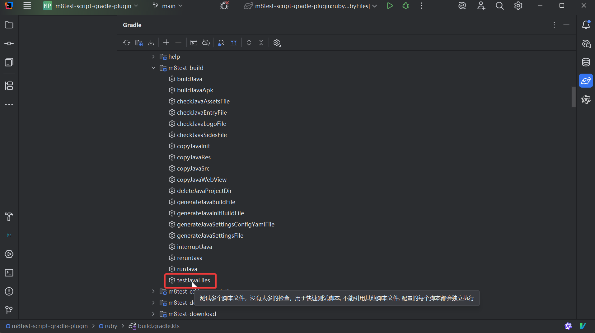The width and height of the screenshot is (595, 333).
Task: Expand the m8test-download task group
Action: tap(153, 314)
